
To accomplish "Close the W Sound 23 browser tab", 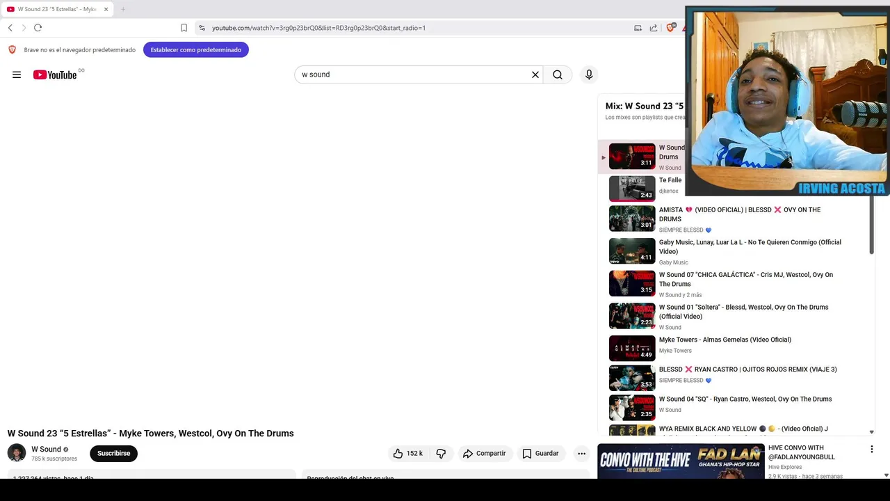I will 106,9.
